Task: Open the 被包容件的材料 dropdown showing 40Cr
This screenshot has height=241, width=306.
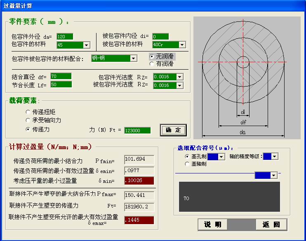Action: (x=182, y=44)
